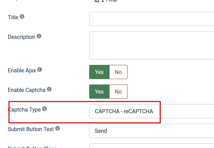Click the Submit Button Text label
Screen dimensions: 214x148
tap(31, 129)
